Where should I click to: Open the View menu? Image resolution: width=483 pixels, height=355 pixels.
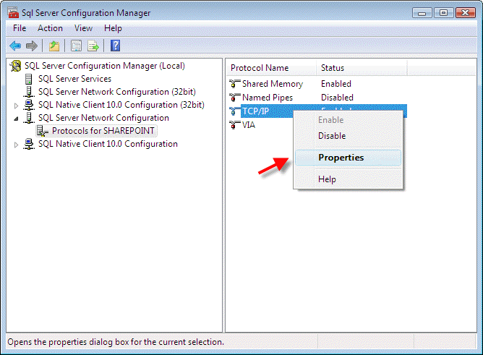(x=83, y=28)
